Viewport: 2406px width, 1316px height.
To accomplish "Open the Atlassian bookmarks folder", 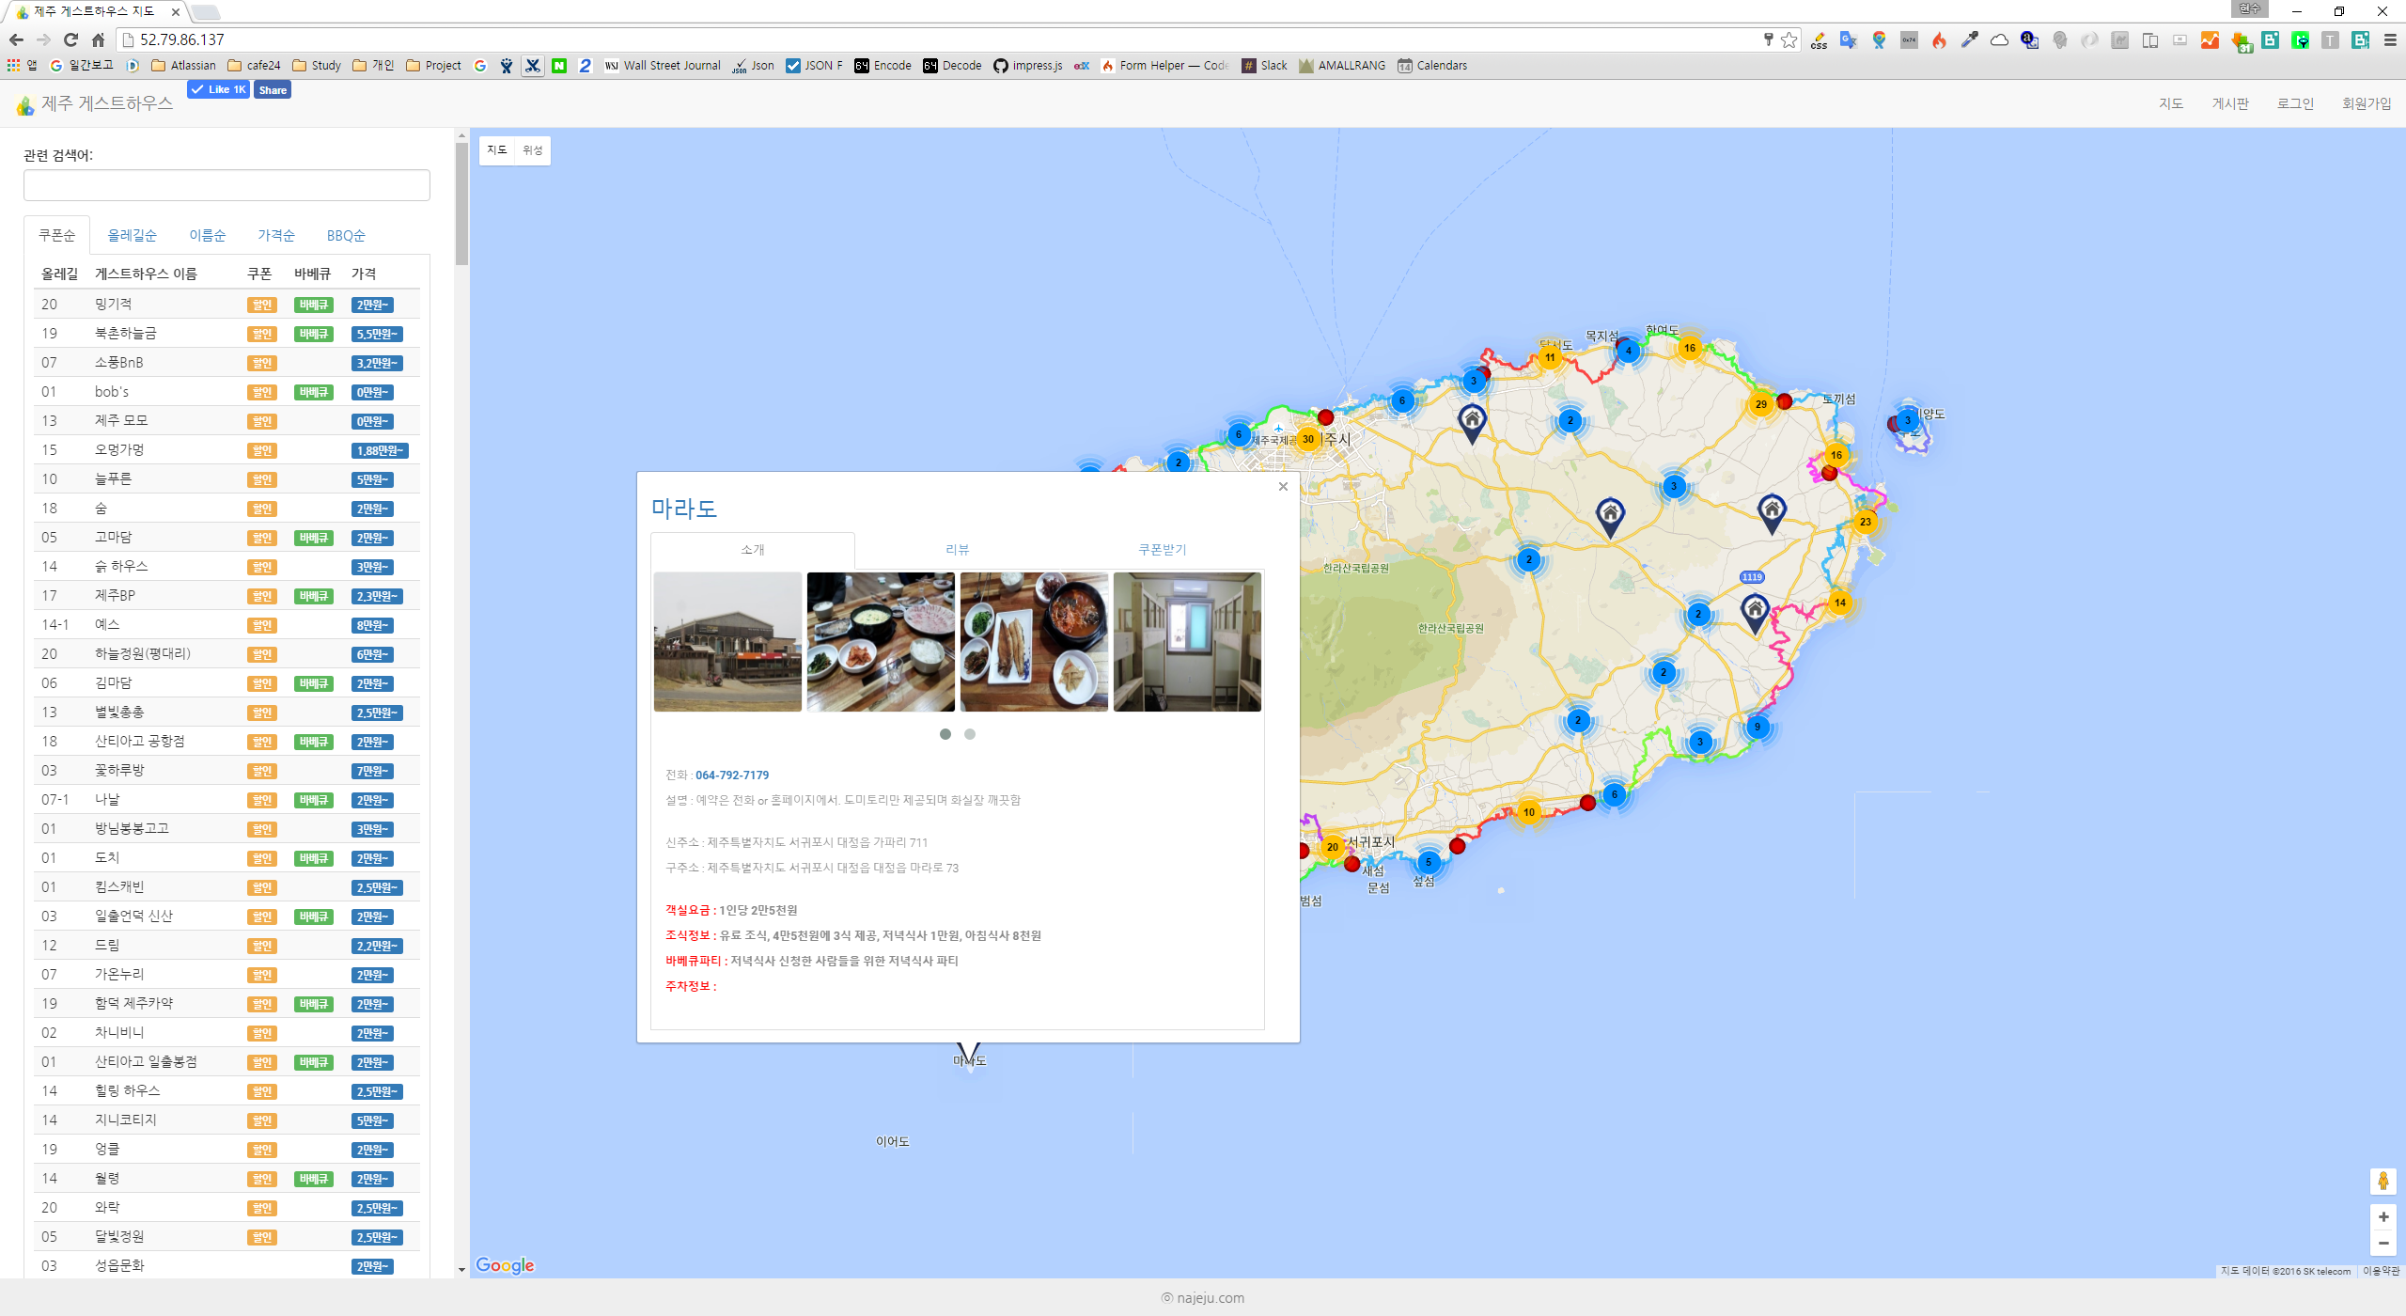I will (x=184, y=65).
